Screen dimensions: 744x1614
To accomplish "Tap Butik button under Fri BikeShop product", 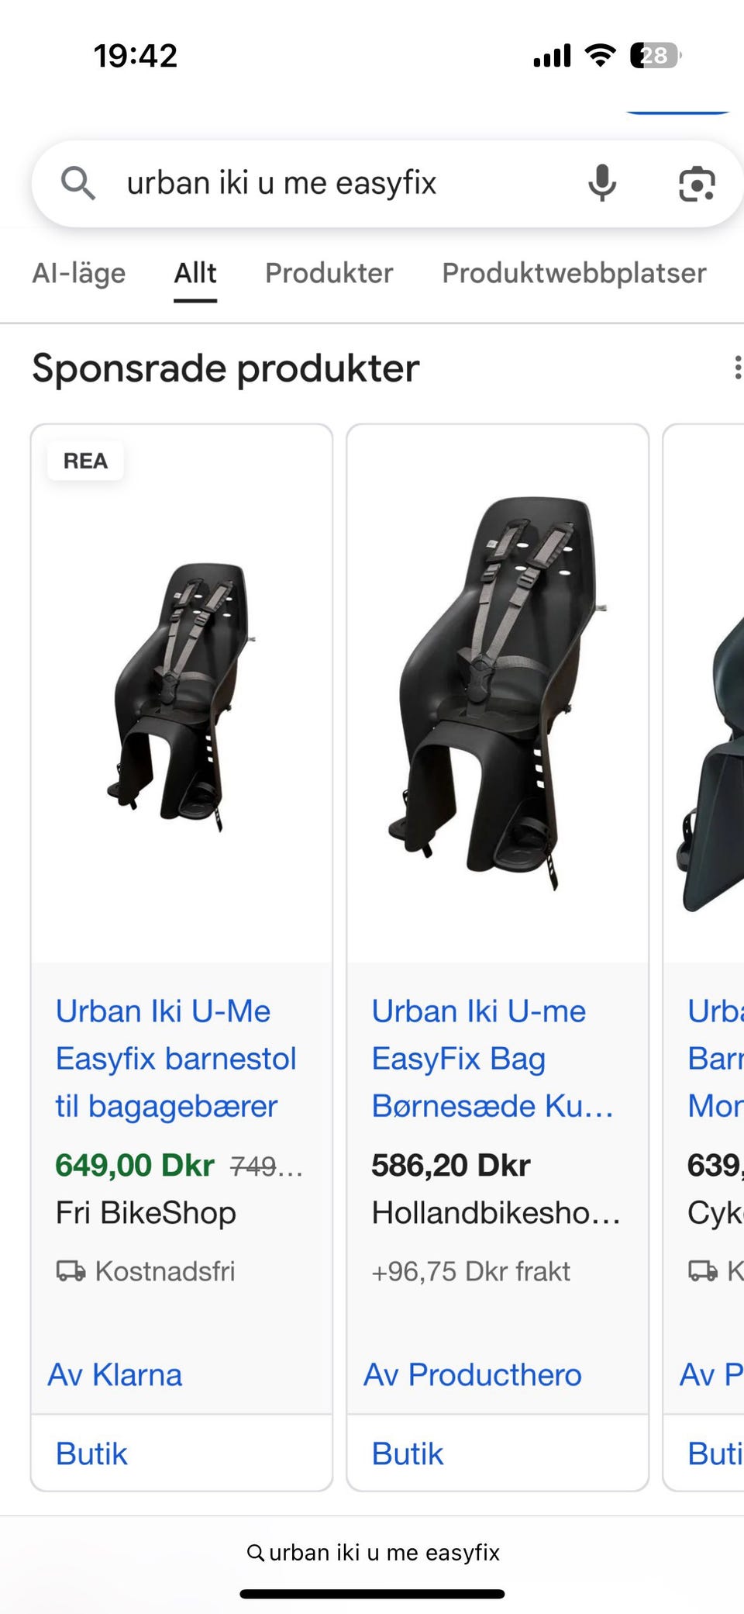I will click(91, 1453).
